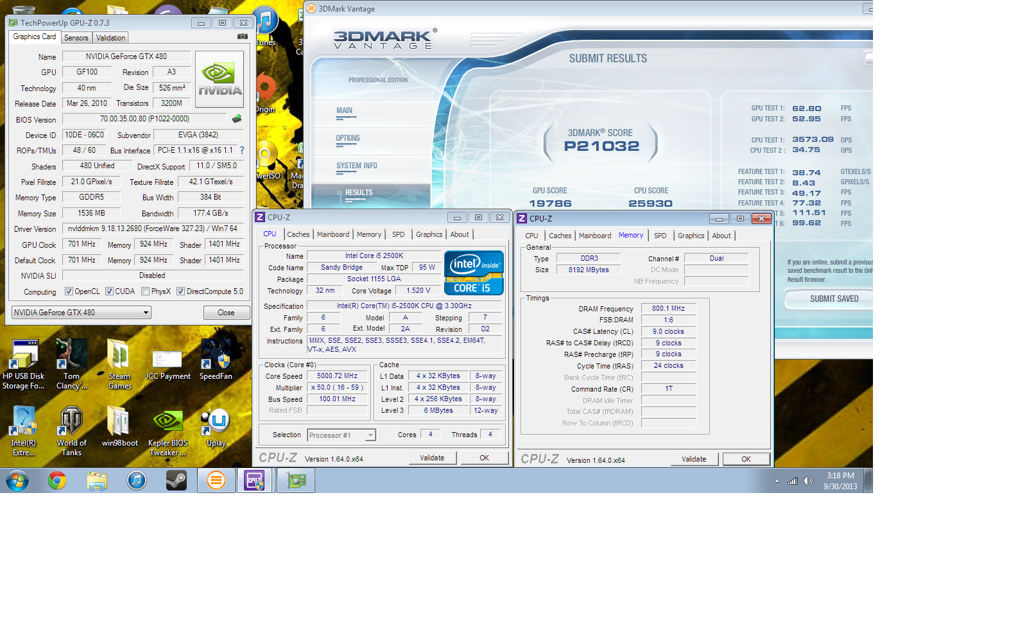Select OPTIONS in 3DMark Vantage sidebar
This screenshot has width=1027, height=642.
348,138
